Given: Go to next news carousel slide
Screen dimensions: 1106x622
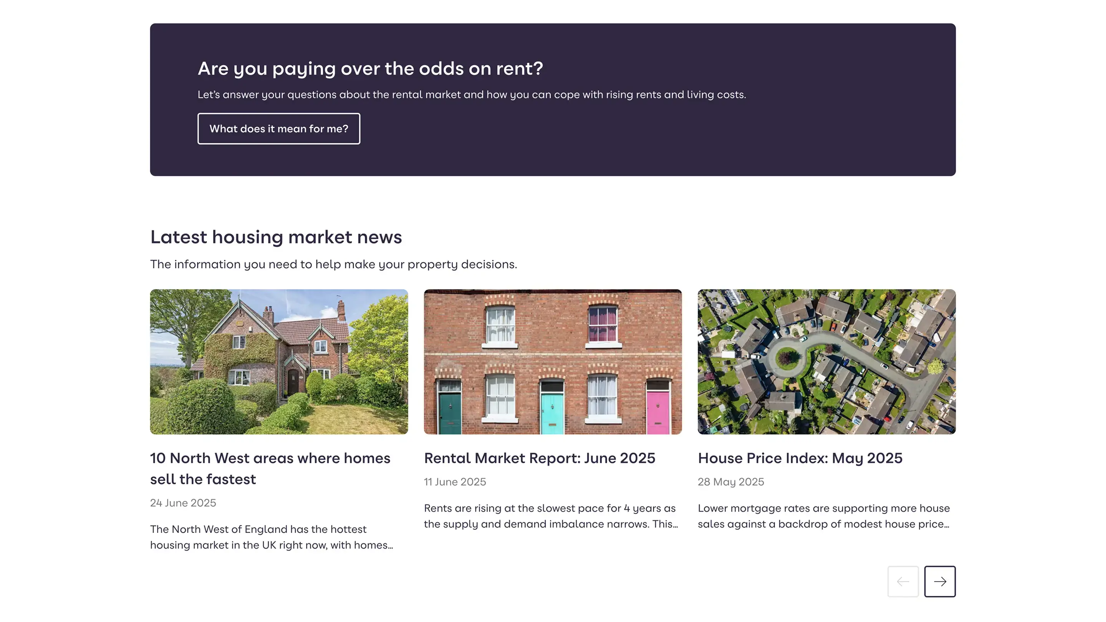Looking at the screenshot, I should click(939, 581).
